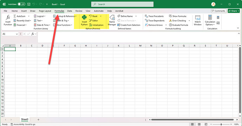This screenshot has width=242, height=126.
Task: Switch to Normal view
Action: pos(192,124)
